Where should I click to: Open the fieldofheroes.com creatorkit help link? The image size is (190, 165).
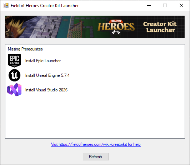[96, 144]
